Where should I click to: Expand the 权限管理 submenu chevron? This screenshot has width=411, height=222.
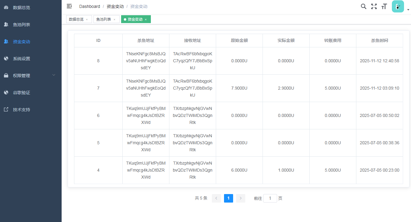coord(54,75)
